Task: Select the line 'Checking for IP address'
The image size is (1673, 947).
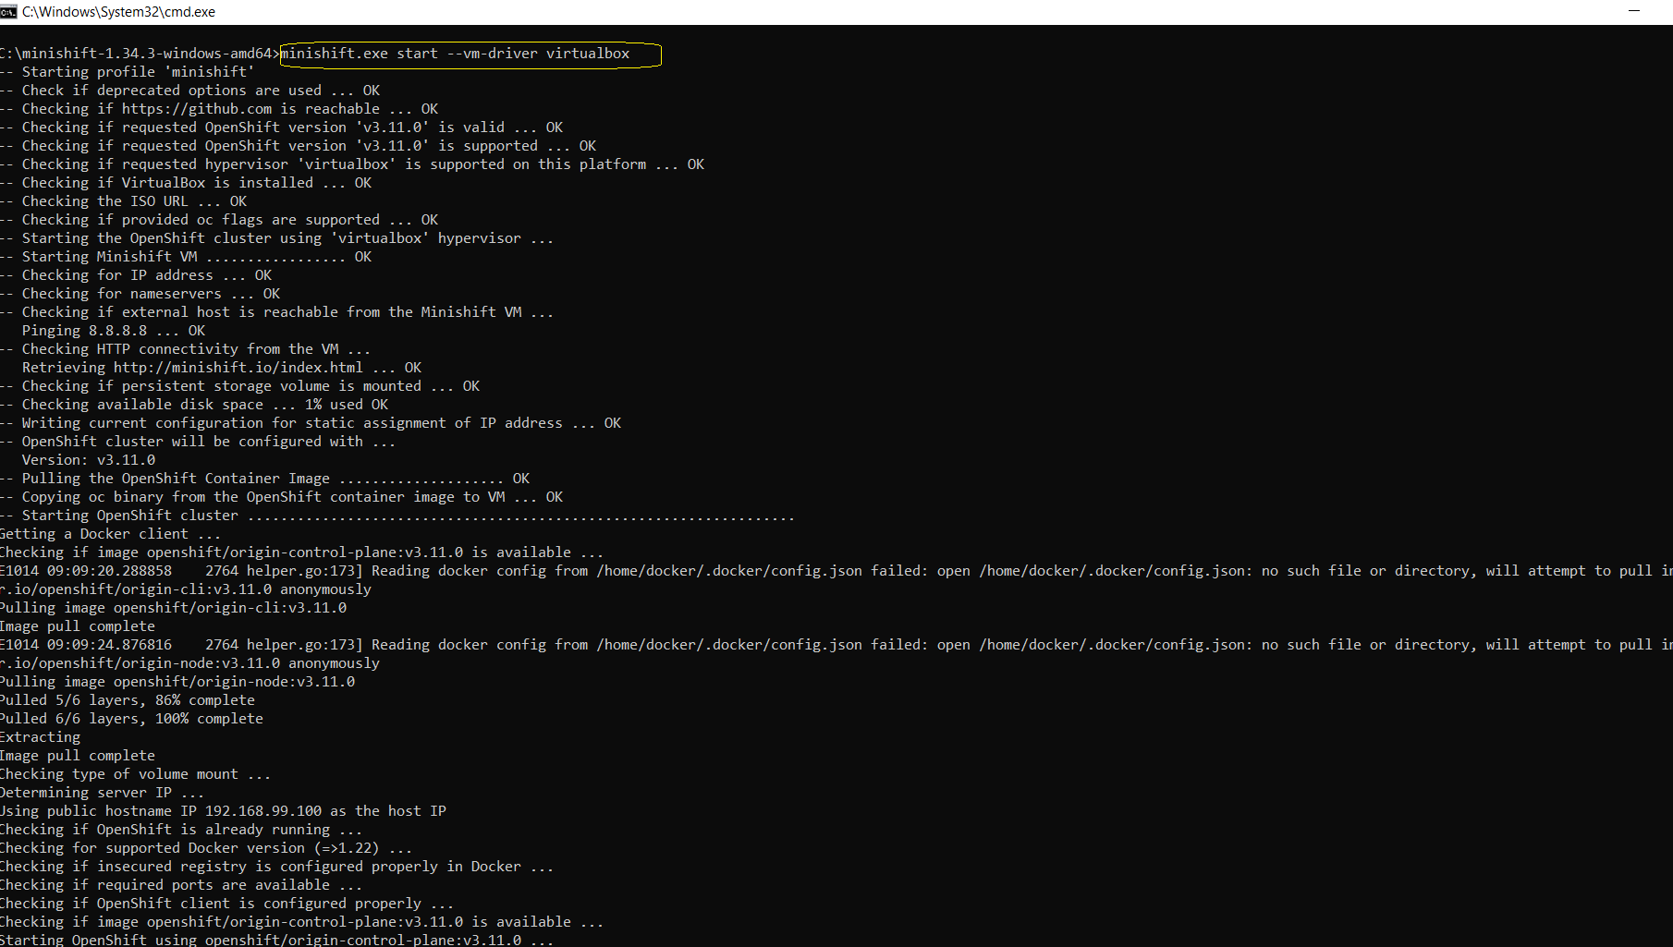Action: click(x=136, y=275)
